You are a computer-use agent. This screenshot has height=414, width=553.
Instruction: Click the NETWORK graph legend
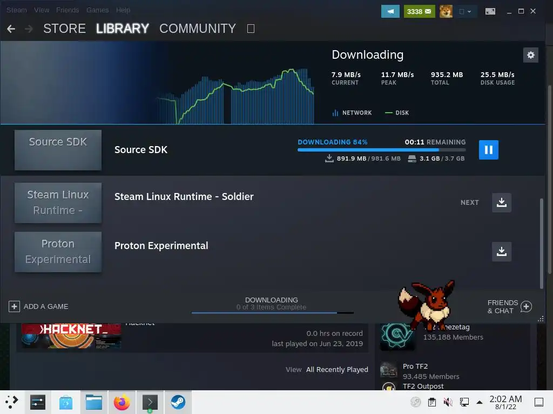[352, 113]
